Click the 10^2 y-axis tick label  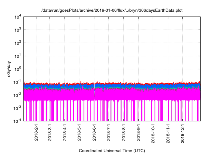(18, 43)
